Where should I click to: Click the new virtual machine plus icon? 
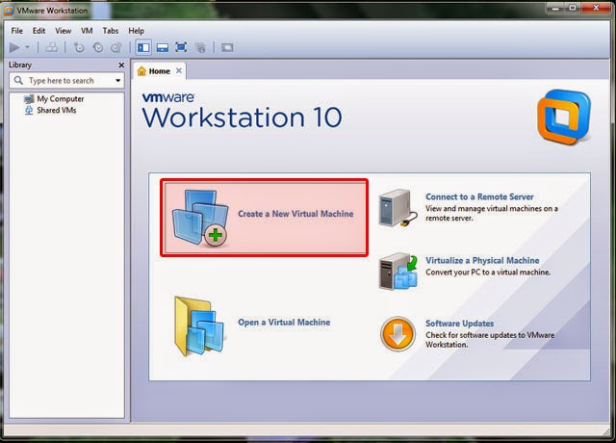point(216,235)
